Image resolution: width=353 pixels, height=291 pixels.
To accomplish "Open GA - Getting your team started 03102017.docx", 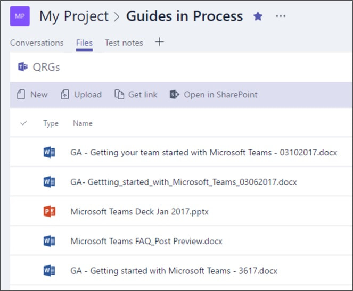I will click(204, 153).
